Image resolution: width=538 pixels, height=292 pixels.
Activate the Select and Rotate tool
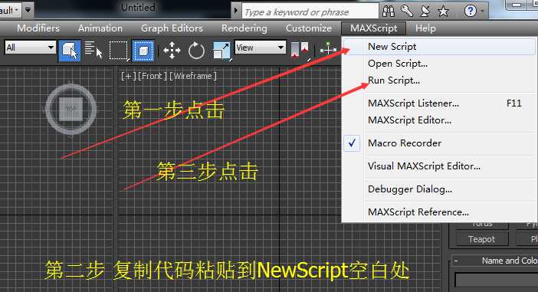[196, 51]
